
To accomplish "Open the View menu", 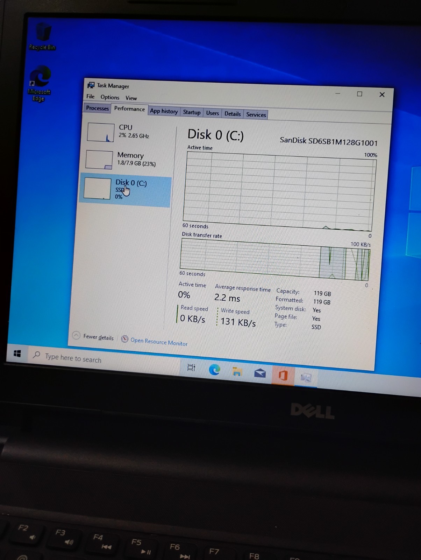I will [131, 98].
